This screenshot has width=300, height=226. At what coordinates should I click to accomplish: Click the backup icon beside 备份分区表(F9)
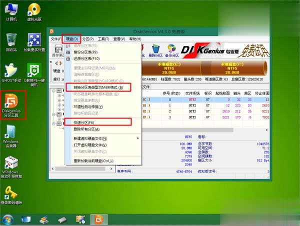tap(68, 52)
